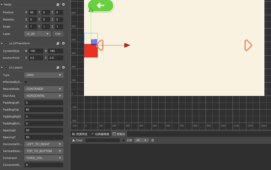Click the AnchorPoint Y input field
This screenshot has width=271, height=170.
[55, 58]
